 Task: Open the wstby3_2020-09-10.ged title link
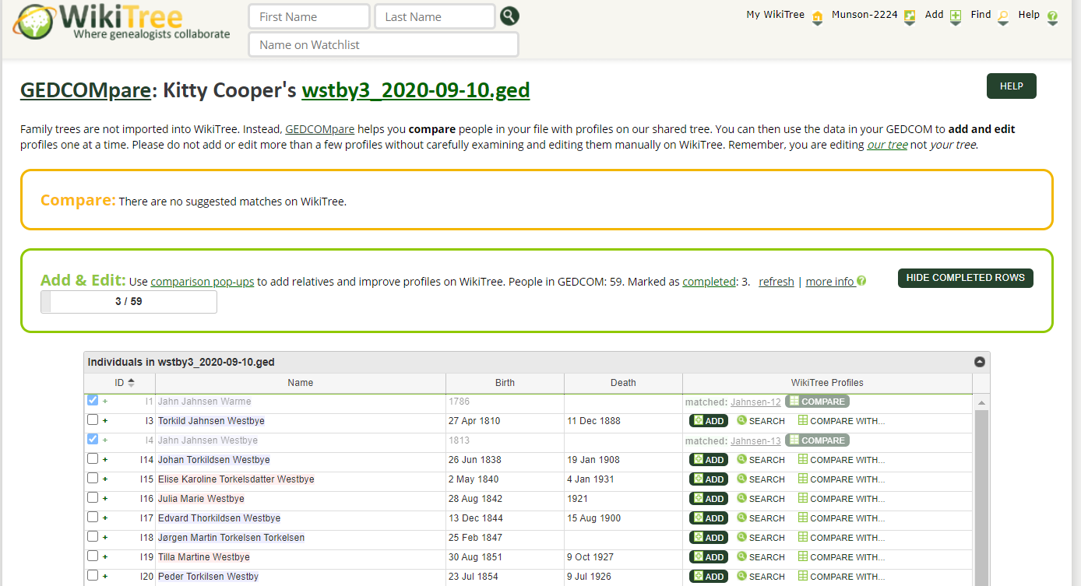(x=416, y=90)
